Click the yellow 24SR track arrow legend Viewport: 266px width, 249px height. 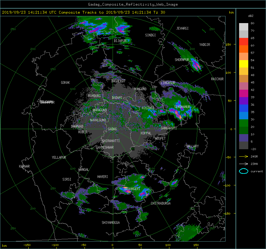[x=244, y=157]
